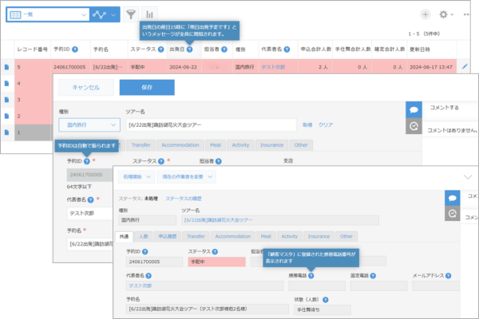Collapse detail window header with chevron
The width and height of the screenshot is (479, 319).
pyautogui.click(x=468, y=177)
